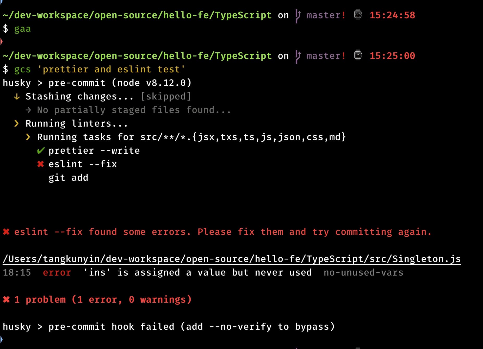Click the 'gcs' command on the second prompt
Viewport: 483px width, 349px height.
(x=22, y=69)
